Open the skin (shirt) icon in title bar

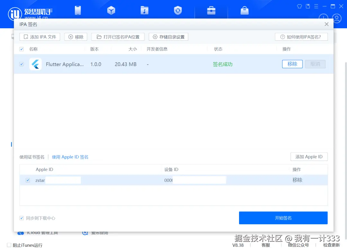pyautogui.click(x=299, y=6)
